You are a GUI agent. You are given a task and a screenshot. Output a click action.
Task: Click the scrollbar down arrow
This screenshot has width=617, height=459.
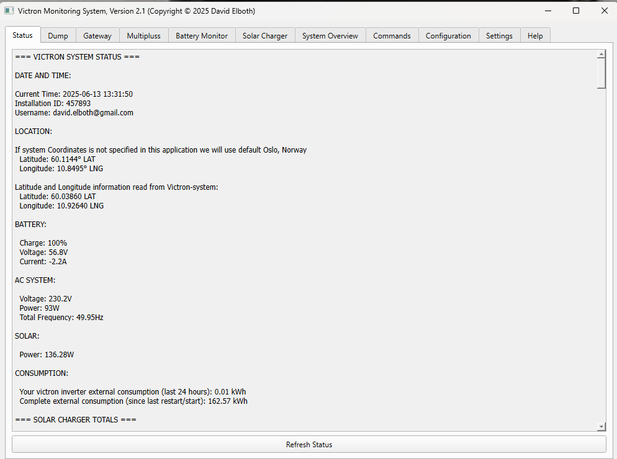pyautogui.click(x=601, y=426)
